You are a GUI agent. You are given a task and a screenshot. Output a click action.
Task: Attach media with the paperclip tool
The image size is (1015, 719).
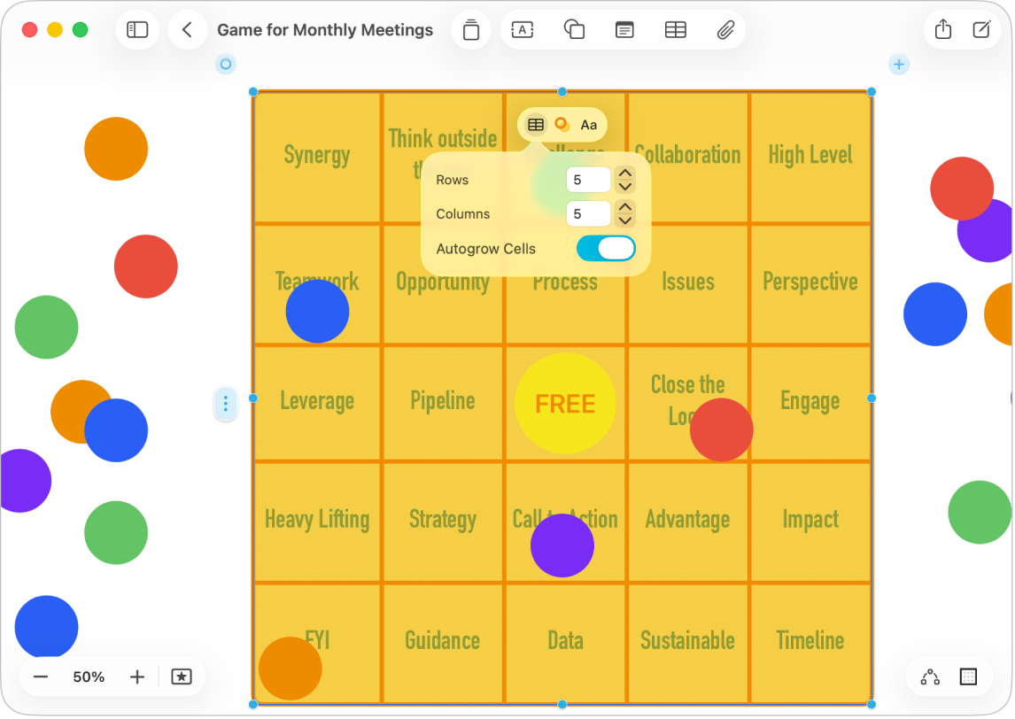(725, 29)
